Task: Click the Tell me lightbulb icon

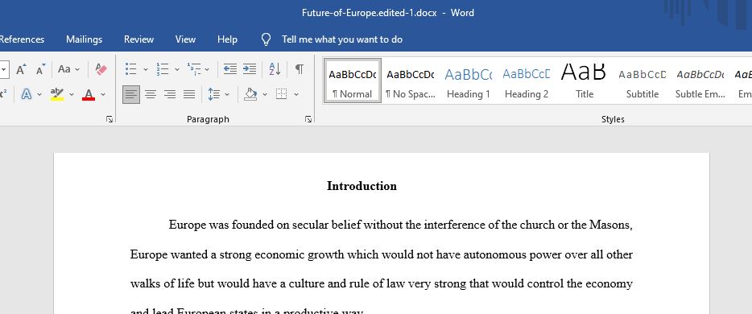Action: pos(266,39)
